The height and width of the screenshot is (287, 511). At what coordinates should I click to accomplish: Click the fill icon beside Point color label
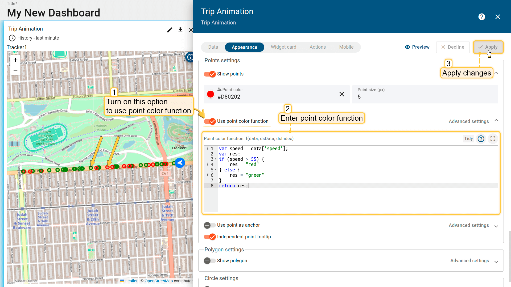[219, 89]
